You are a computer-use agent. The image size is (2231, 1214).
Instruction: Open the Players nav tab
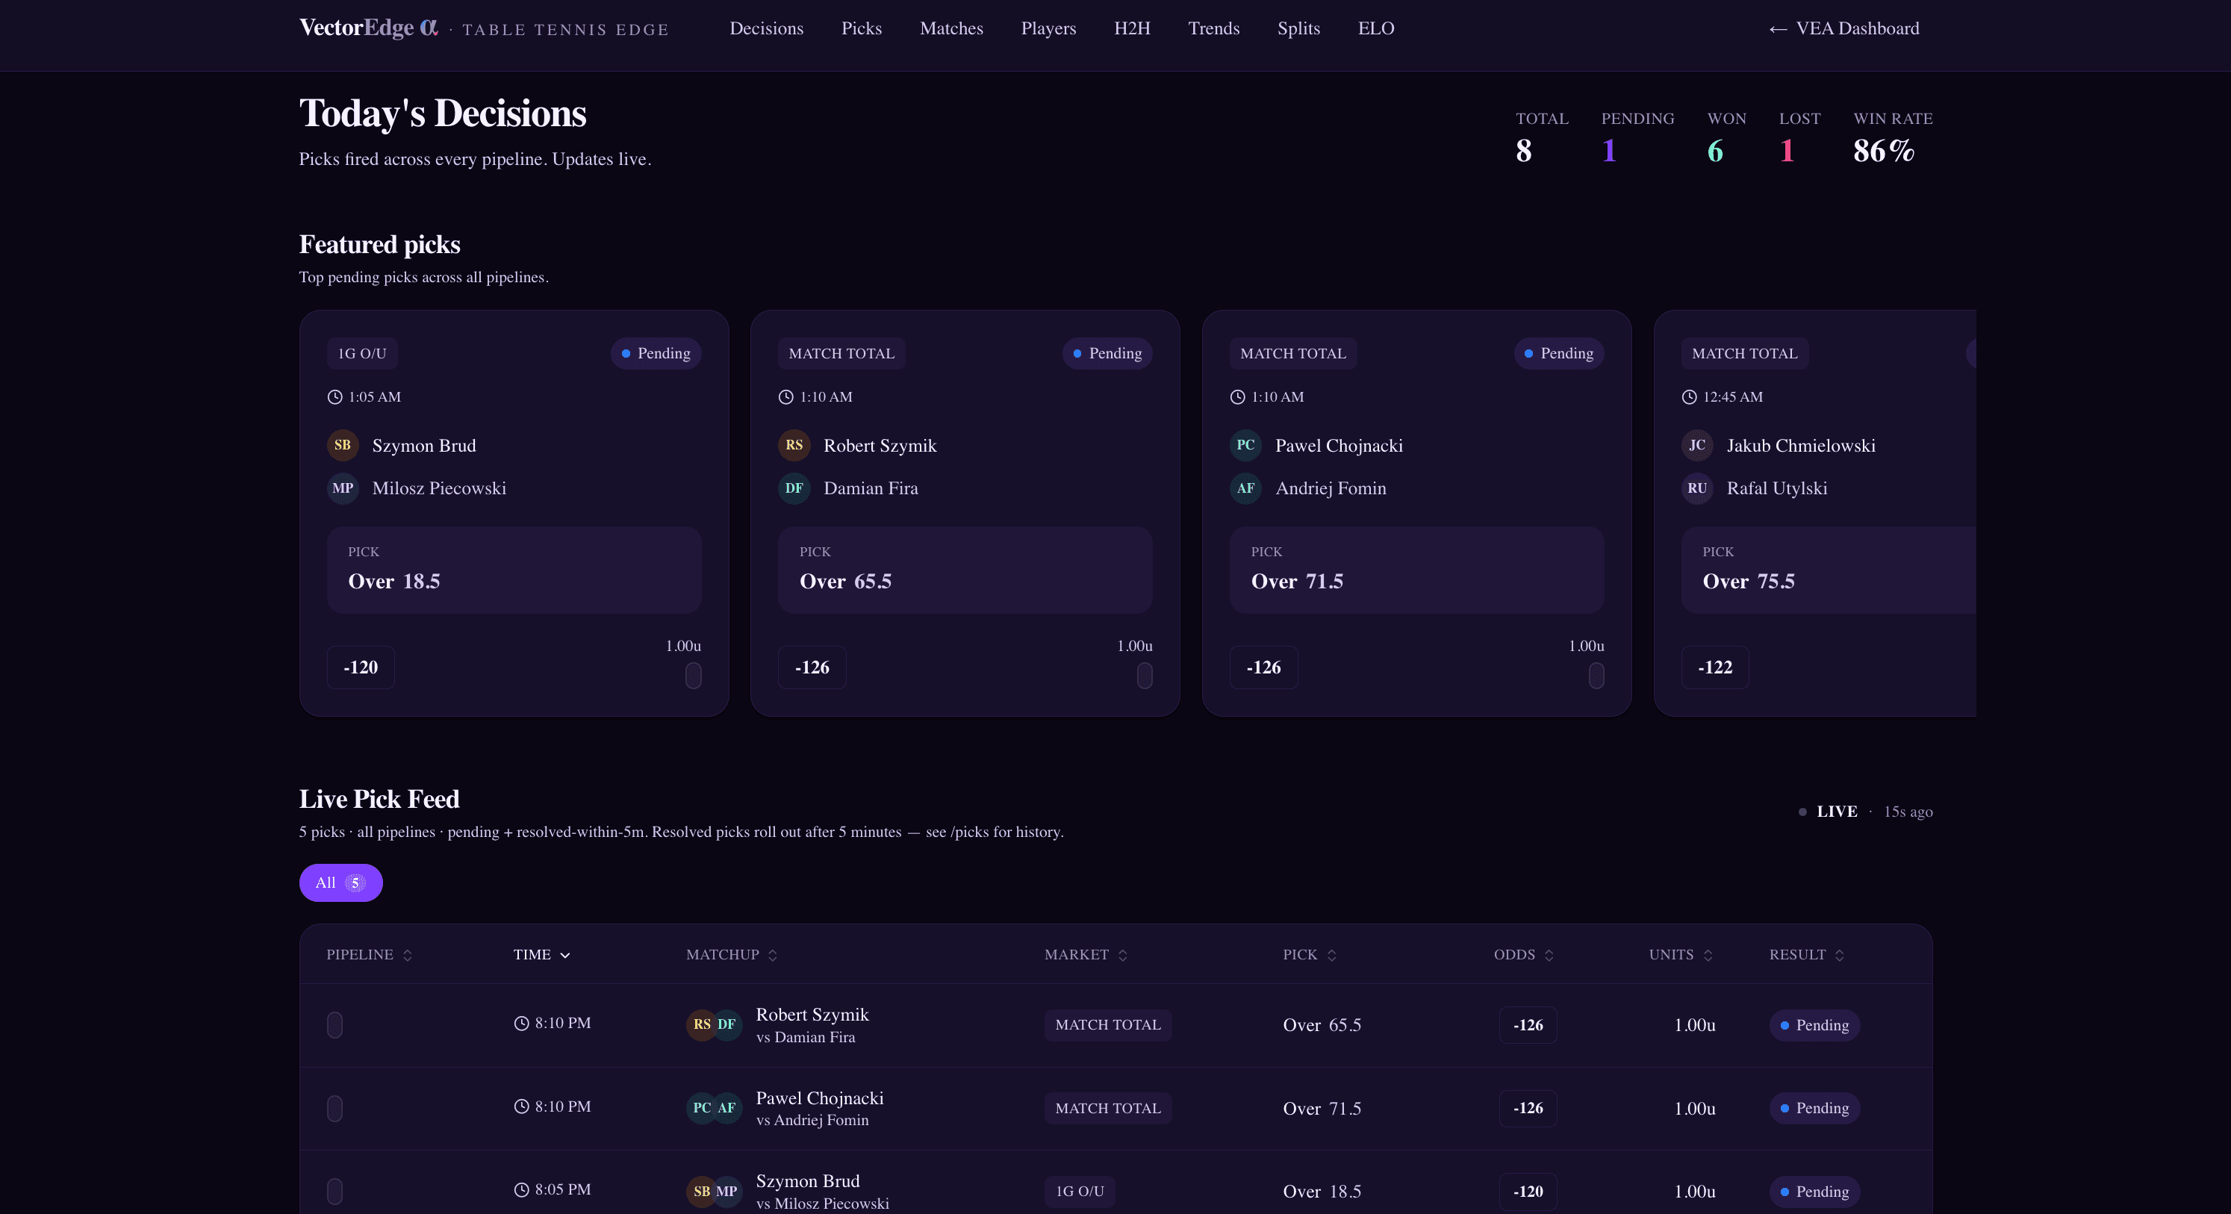(1048, 28)
